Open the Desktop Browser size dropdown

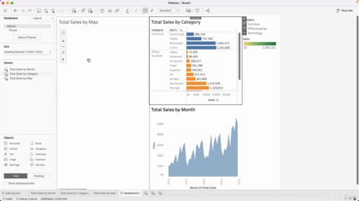click(27, 52)
